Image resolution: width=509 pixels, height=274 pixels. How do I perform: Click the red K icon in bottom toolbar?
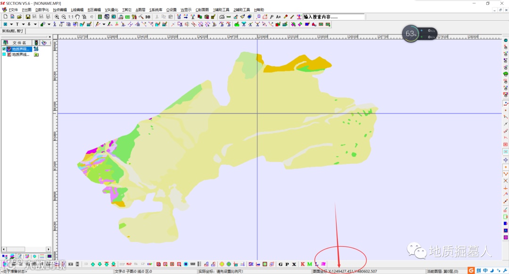tap(303, 264)
